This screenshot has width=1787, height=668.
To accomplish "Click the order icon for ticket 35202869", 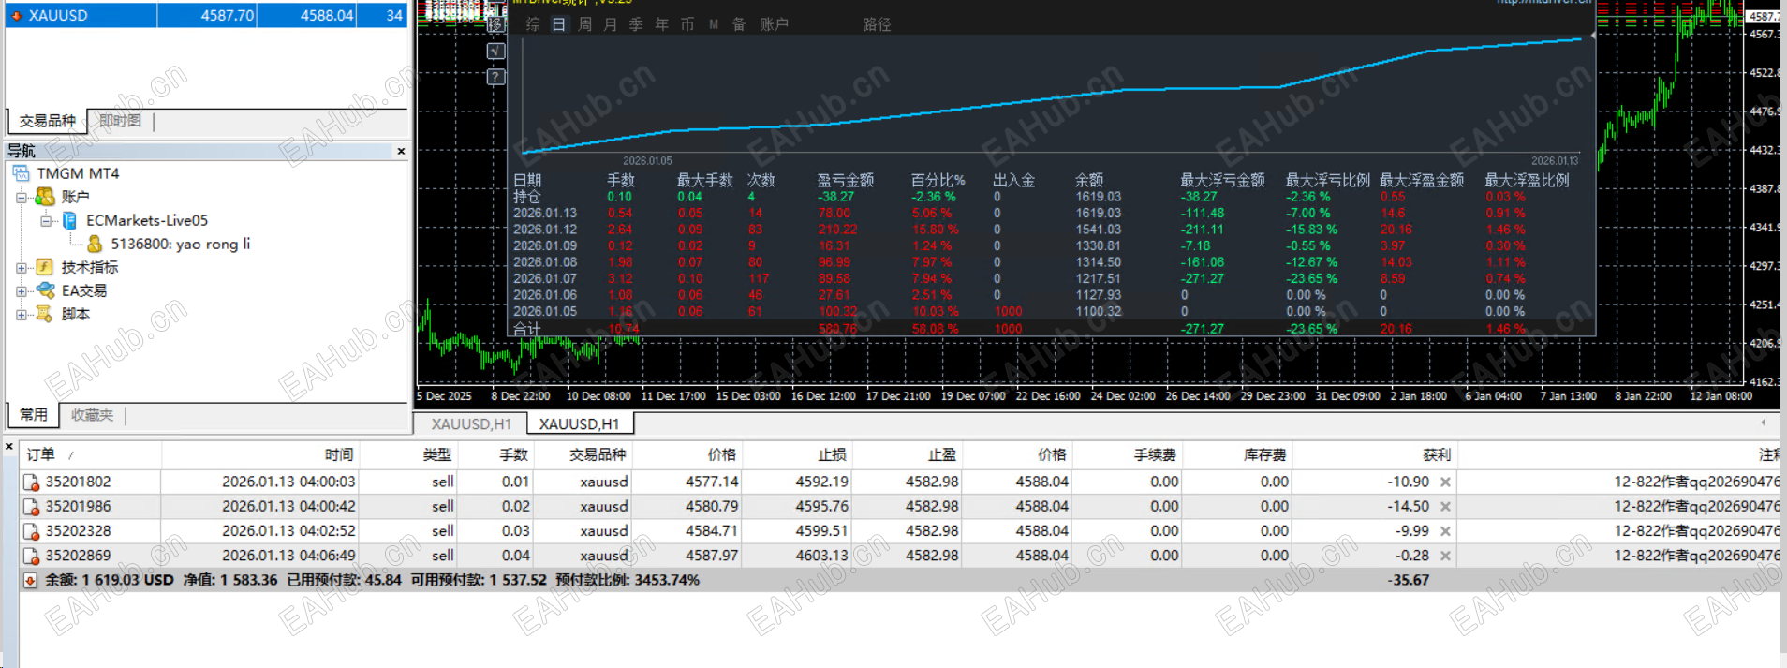I will (x=31, y=556).
